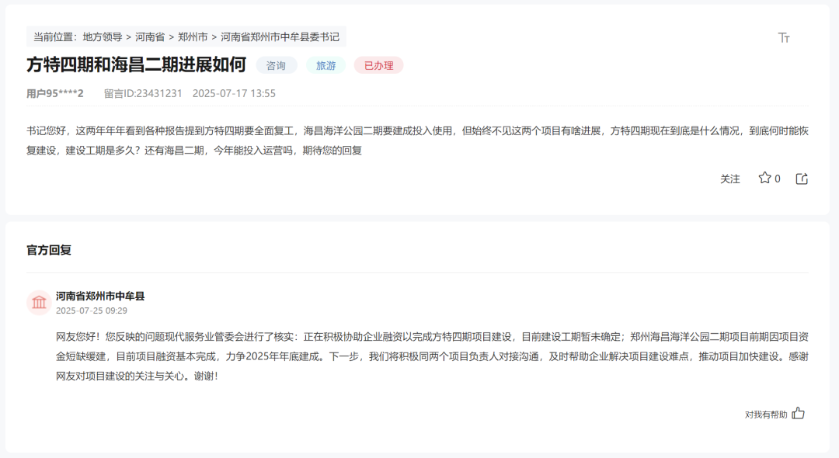This screenshot has height=458, width=839.
Task: Click the 当前位置 breadcrumb label
Action: coord(55,37)
